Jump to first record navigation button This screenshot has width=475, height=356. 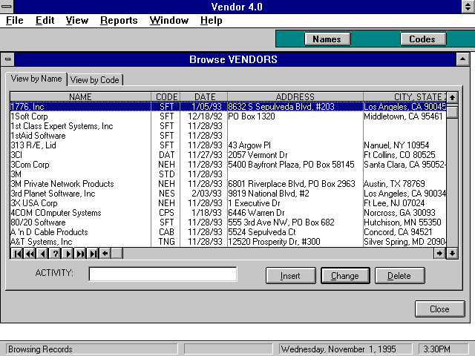coord(16,254)
